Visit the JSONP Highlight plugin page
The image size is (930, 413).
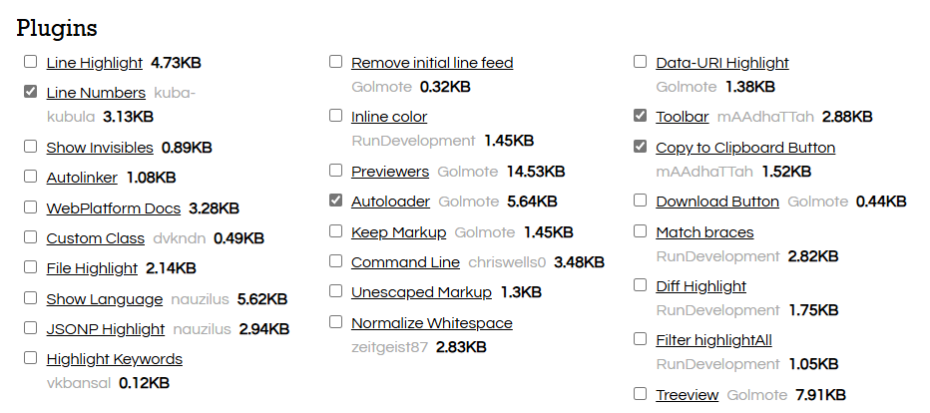click(x=105, y=329)
